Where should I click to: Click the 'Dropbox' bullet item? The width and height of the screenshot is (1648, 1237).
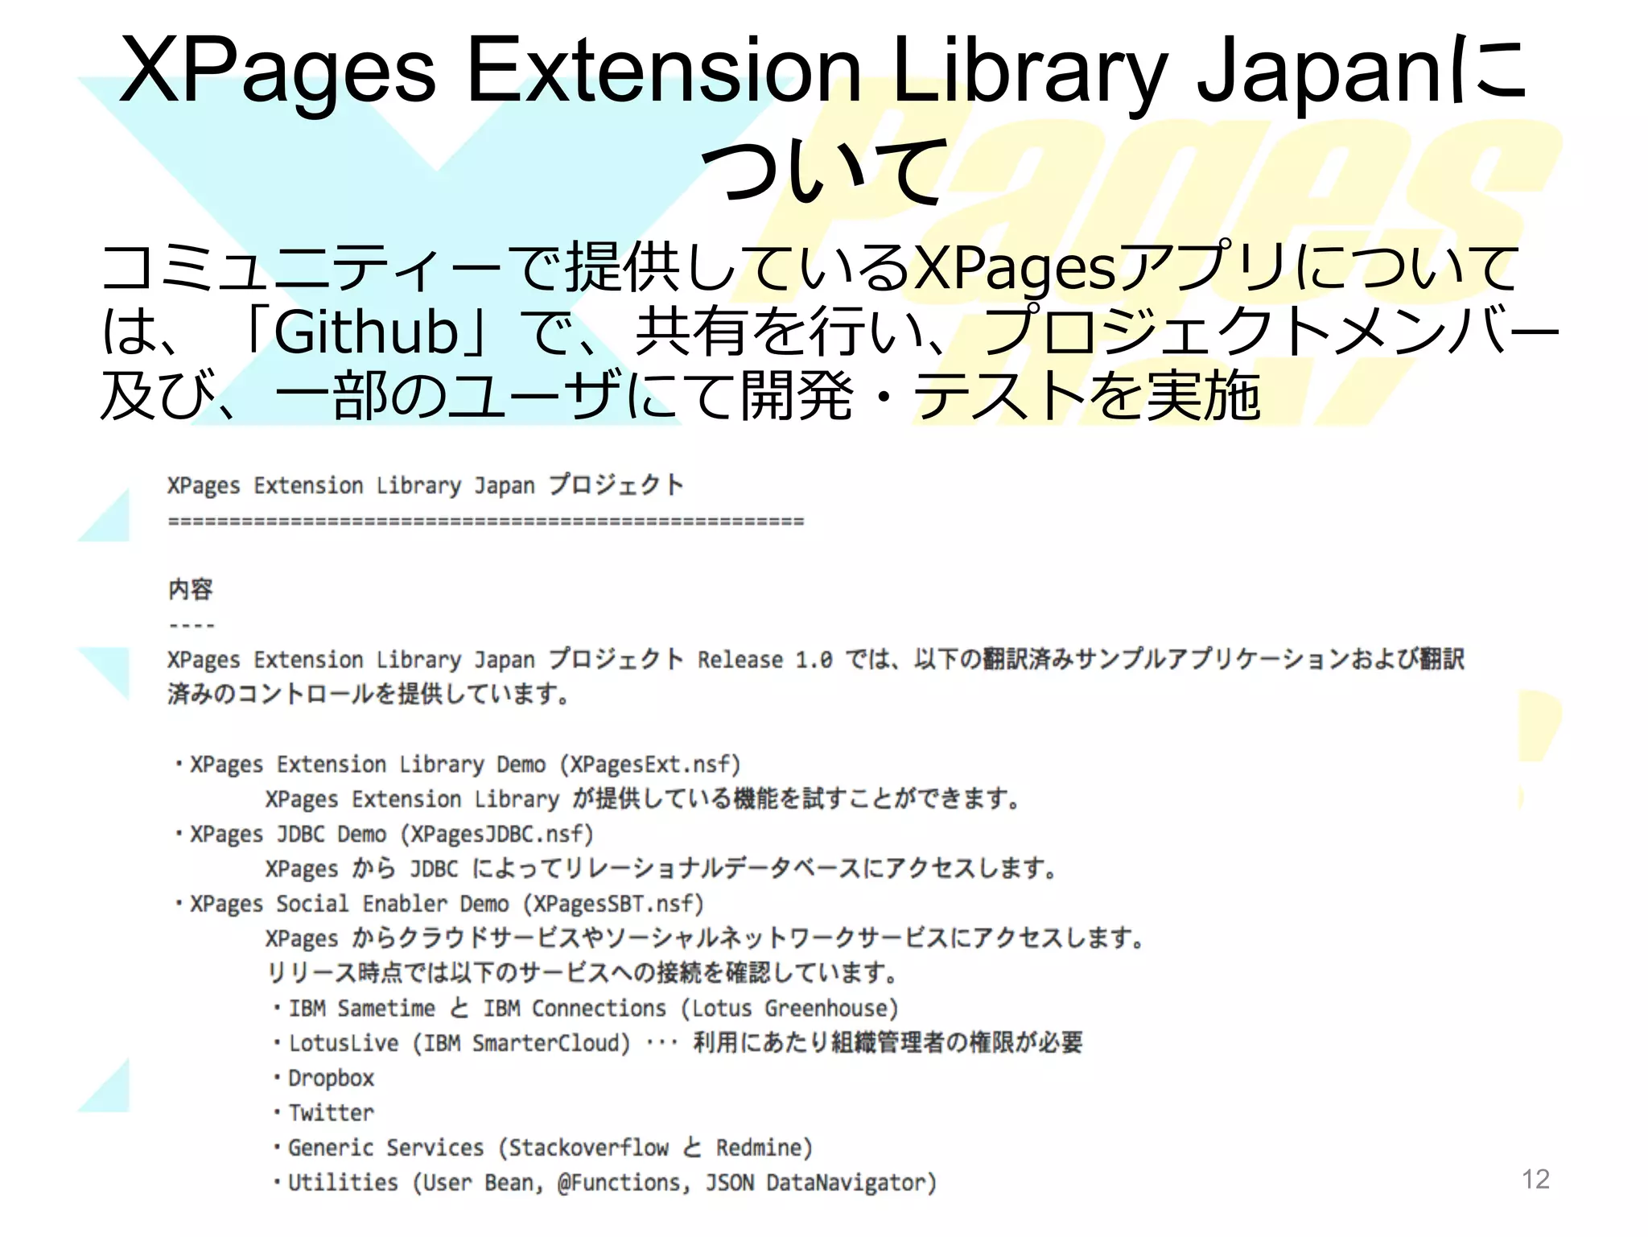324,1078
